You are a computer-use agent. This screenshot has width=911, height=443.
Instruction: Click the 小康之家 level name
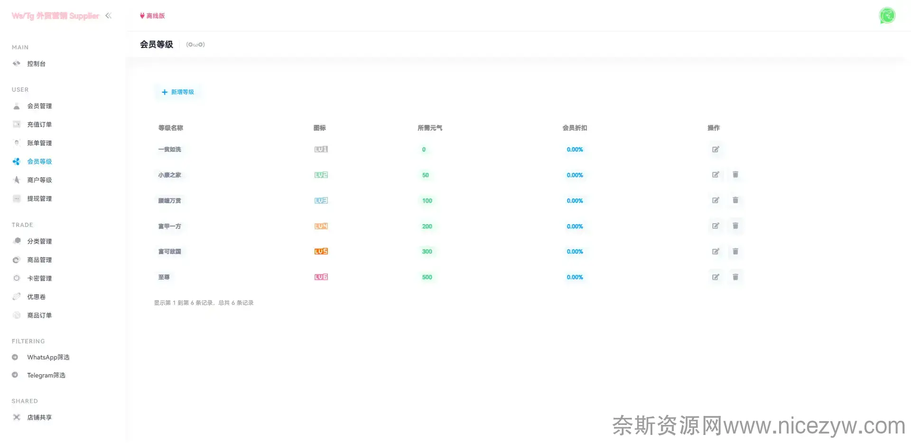170,175
